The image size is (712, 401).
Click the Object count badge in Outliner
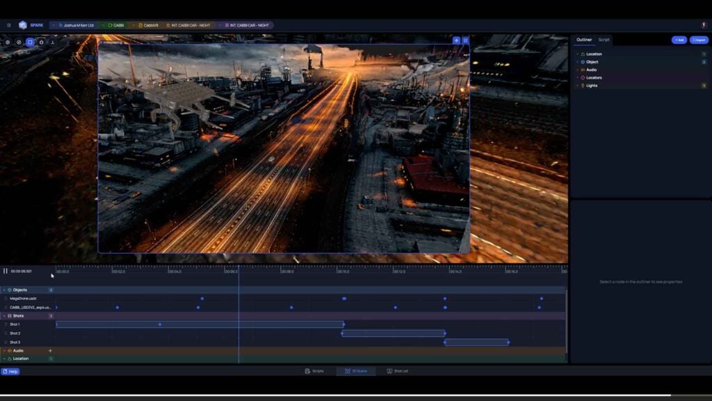704,62
